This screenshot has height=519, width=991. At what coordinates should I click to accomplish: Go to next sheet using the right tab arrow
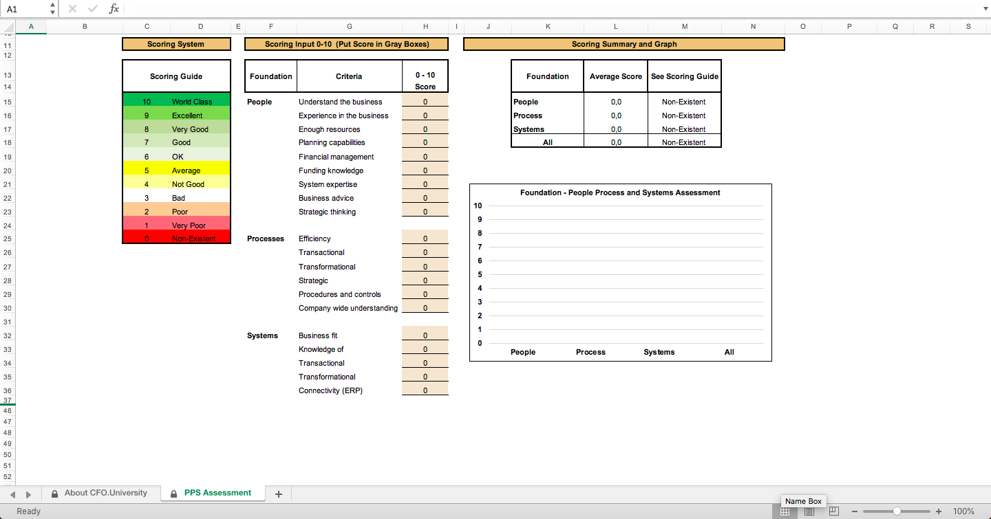click(28, 494)
